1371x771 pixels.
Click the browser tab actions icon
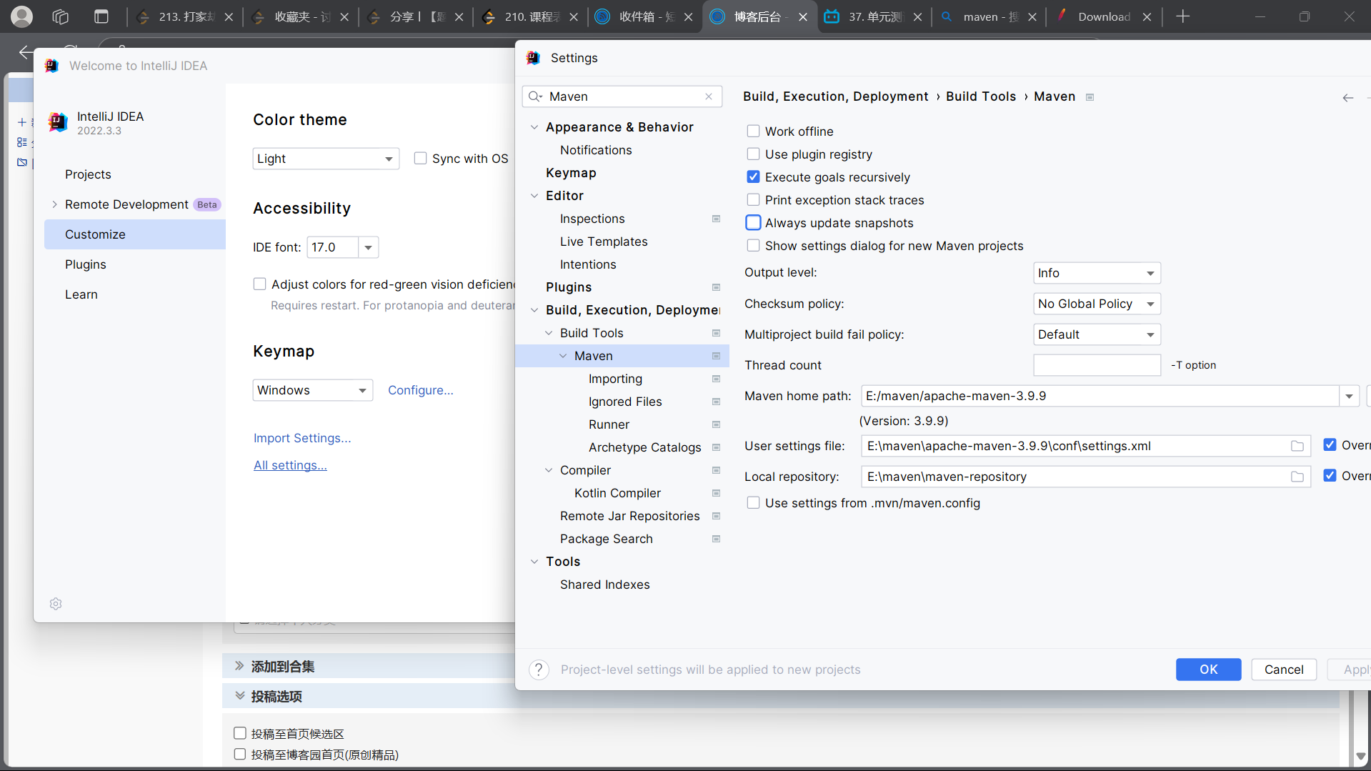click(x=101, y=16)
